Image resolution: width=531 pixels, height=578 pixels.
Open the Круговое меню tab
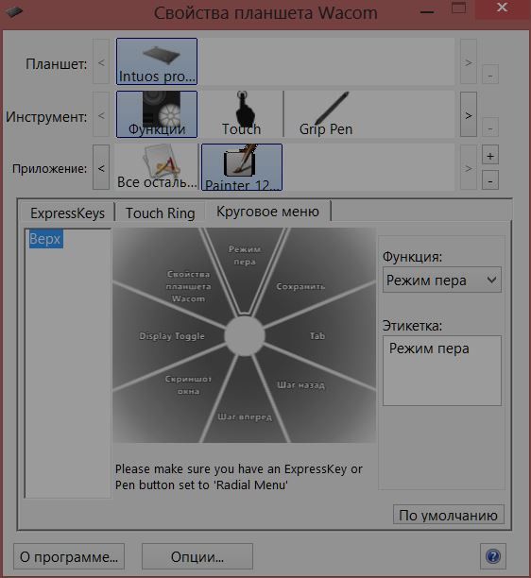coord(268,212)
